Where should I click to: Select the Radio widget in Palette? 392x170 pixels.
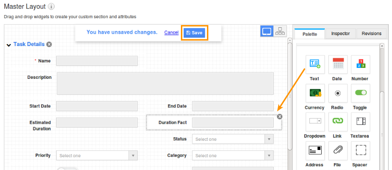click(338, 93)
